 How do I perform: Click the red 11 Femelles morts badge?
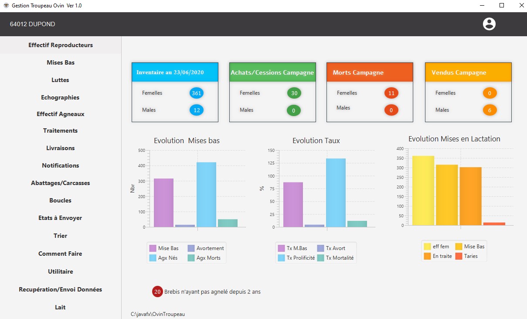pyautogui.click(x=391, y=93)
